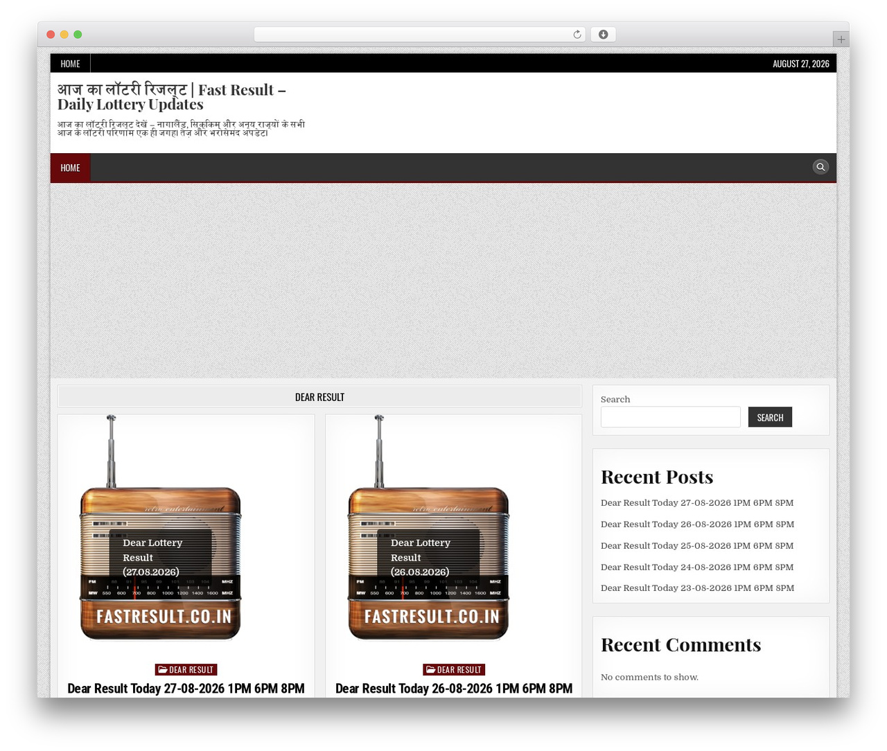Open the 26.08.2026 radio thumbnail image
Screen dimensions: 887x751
pos(428,528)
